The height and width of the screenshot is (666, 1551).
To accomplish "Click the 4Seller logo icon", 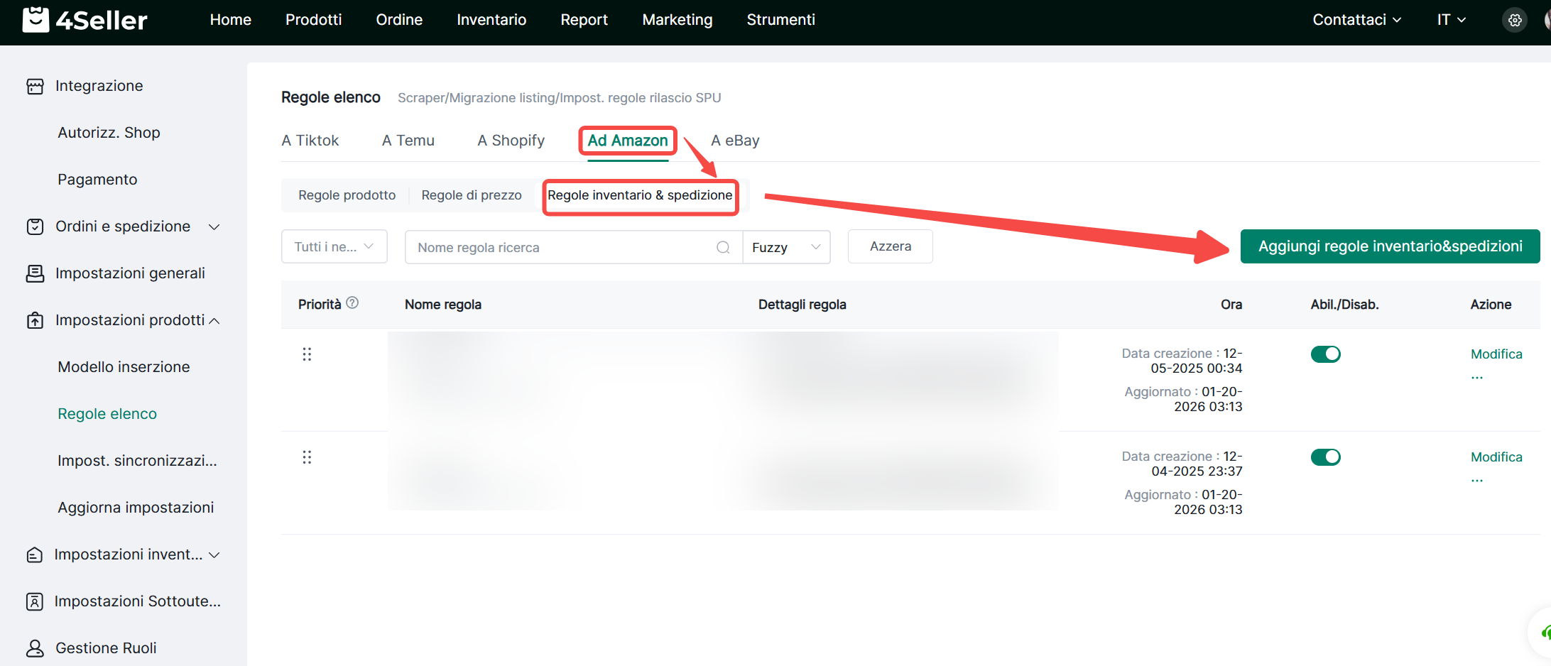I will [36, 20].
